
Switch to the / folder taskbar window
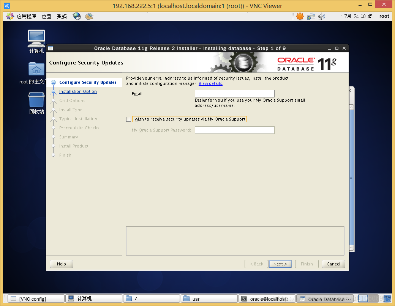click(152, 298)
